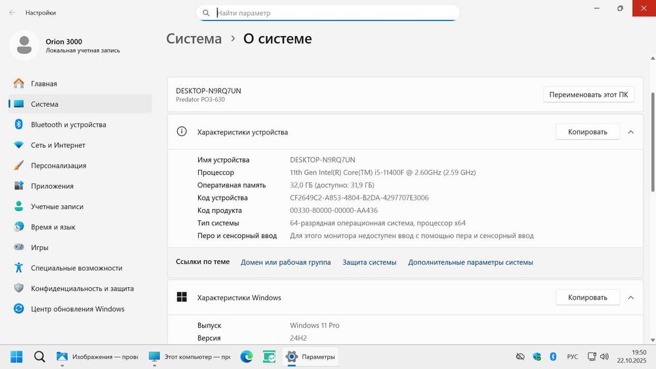Image resolution: width=656 pixels, height=369 pixels.
Task: Click Переименовать этот ПК button
Action: tap(588, 94)
